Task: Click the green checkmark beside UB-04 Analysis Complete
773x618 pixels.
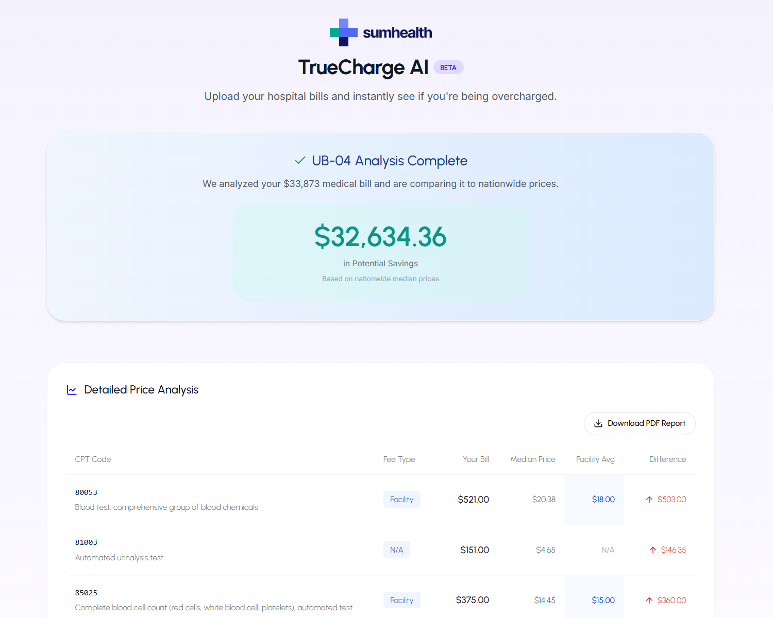Action: click(x=300, y=161)
